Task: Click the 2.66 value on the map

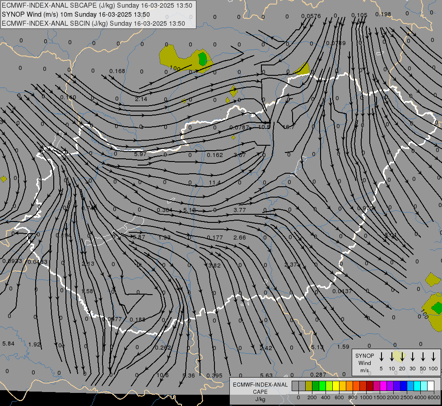Action: pos(240,238)
